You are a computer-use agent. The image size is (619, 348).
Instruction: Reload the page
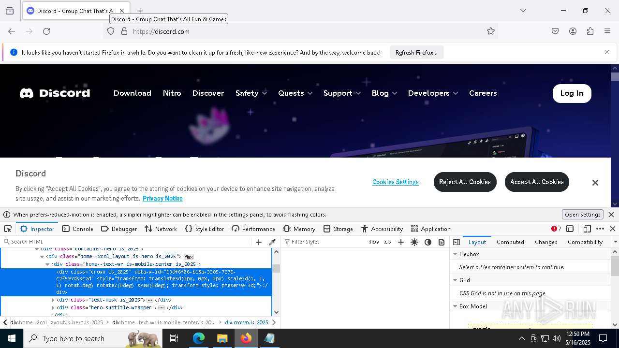pos(46,31)
